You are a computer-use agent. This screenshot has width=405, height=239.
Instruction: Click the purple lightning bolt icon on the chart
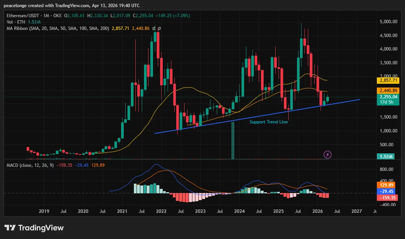[327, 154]
